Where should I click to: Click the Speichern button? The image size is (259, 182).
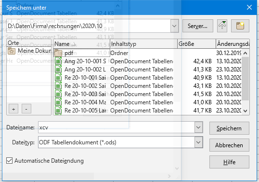pyautogui.click(x=229, y=128)
